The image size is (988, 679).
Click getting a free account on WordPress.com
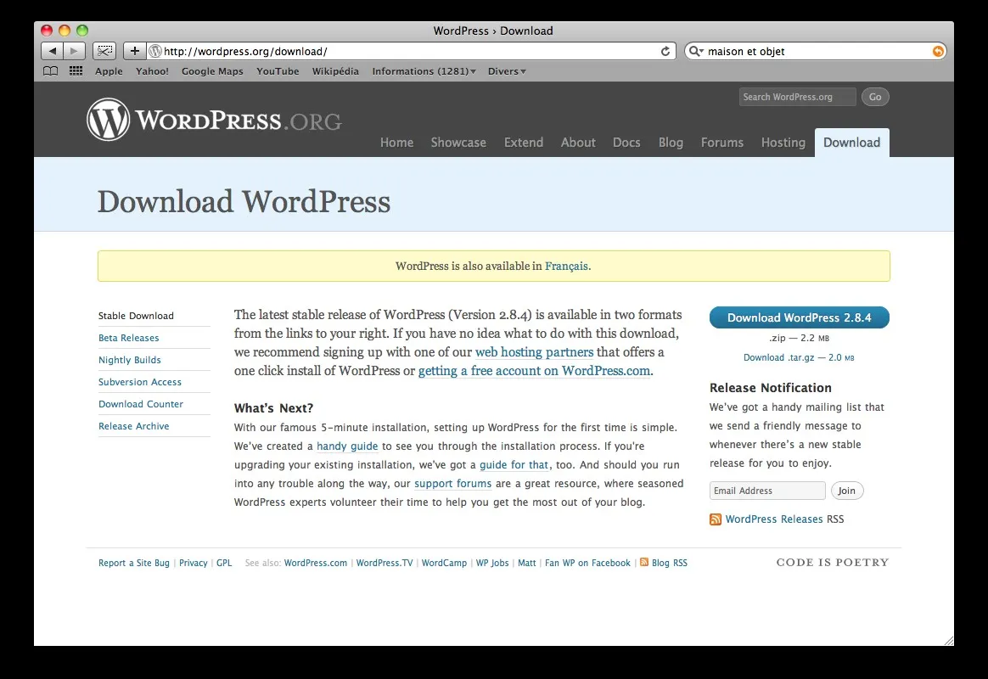point(535,371)
